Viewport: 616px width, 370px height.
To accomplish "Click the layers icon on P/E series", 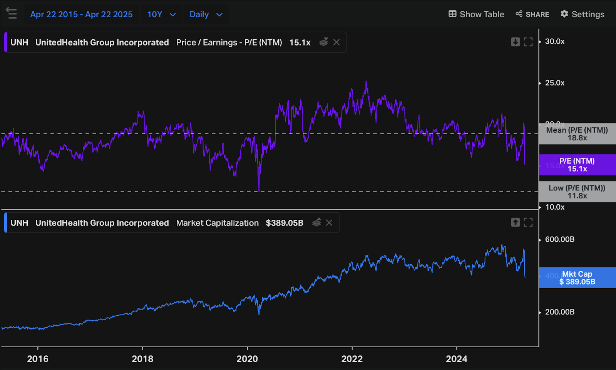I will click(x=323, y=42).
